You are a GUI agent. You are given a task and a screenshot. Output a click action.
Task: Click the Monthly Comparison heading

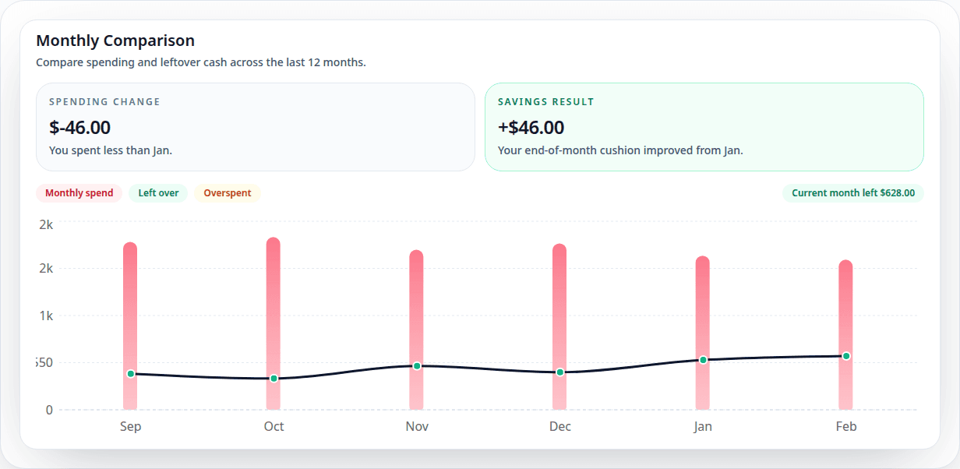click(115, 40)
